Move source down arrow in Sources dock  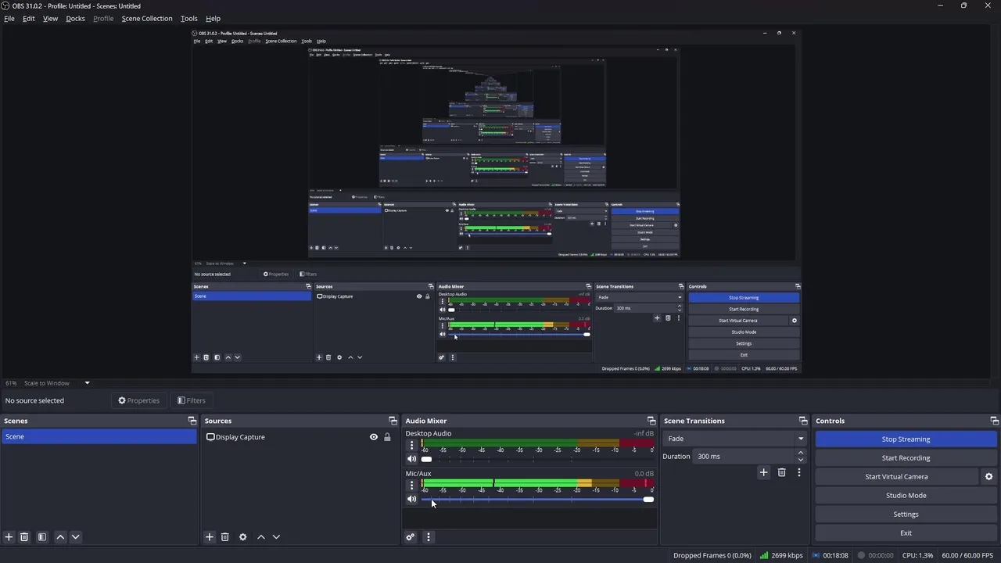click(276, 537)
